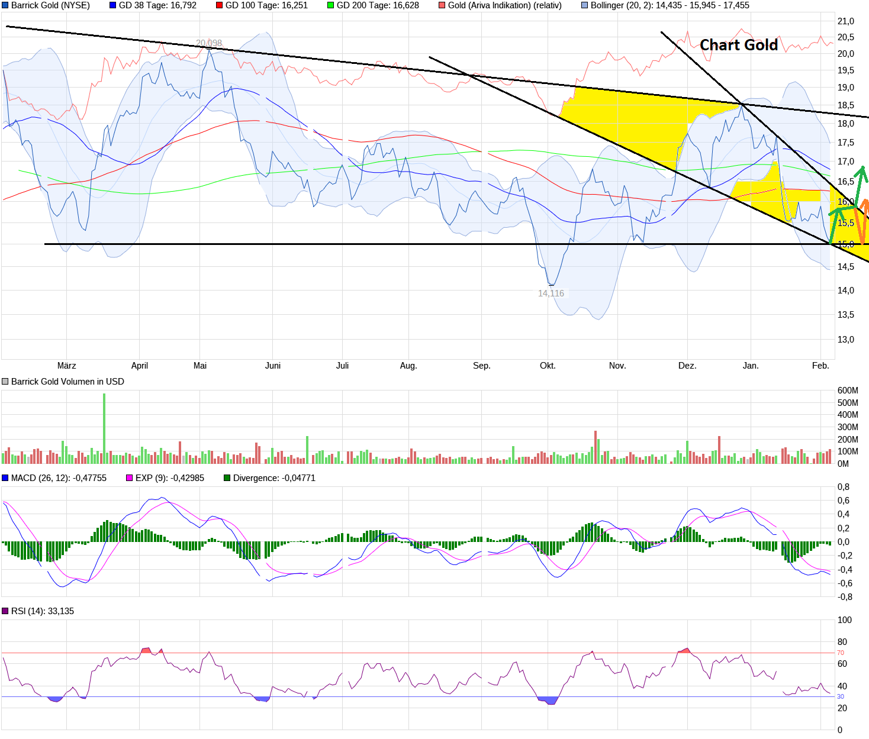This screenshot has width=869, height=739.
Task: Select the blue GD 38 Tage legend icon
Action: tap(114, 5)
